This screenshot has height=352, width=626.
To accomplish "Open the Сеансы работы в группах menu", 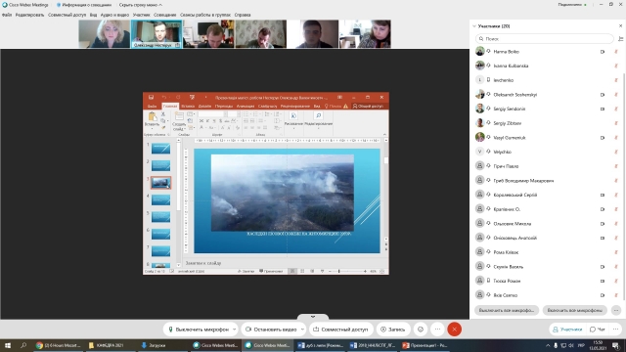I will point(205,15).
